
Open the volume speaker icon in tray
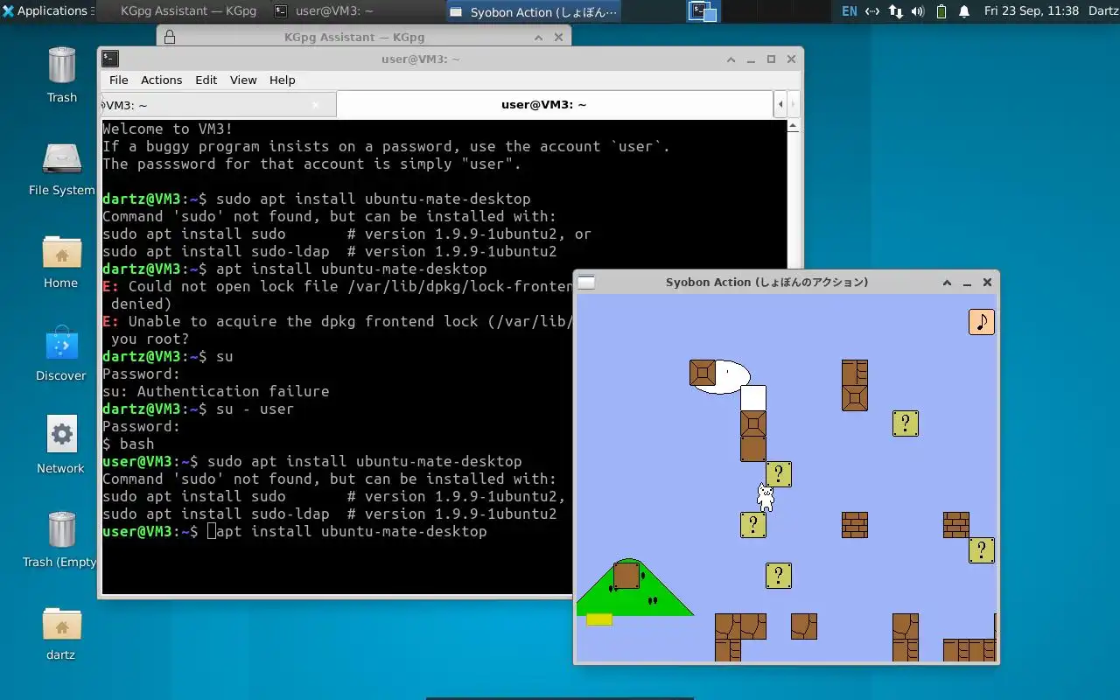coord(918,11)
